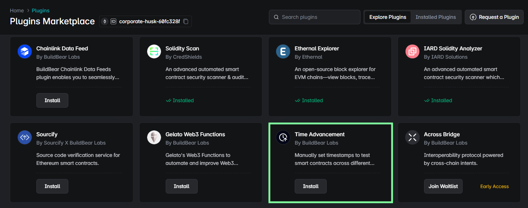
Task: Click the Across Bridge logo icon
Action: (412, 137)
